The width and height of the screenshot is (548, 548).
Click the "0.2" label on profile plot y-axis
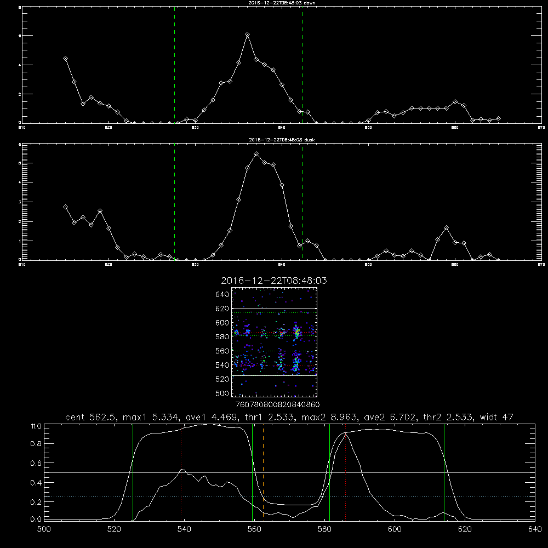(x=36, y=502)
